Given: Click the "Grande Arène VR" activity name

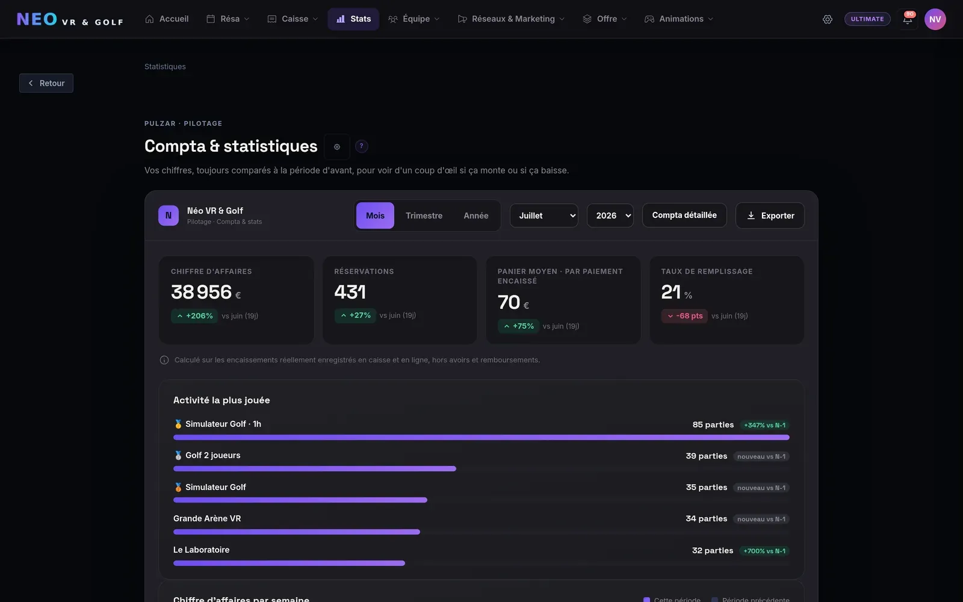Looking at the screenshot, I should pos(207,518).
